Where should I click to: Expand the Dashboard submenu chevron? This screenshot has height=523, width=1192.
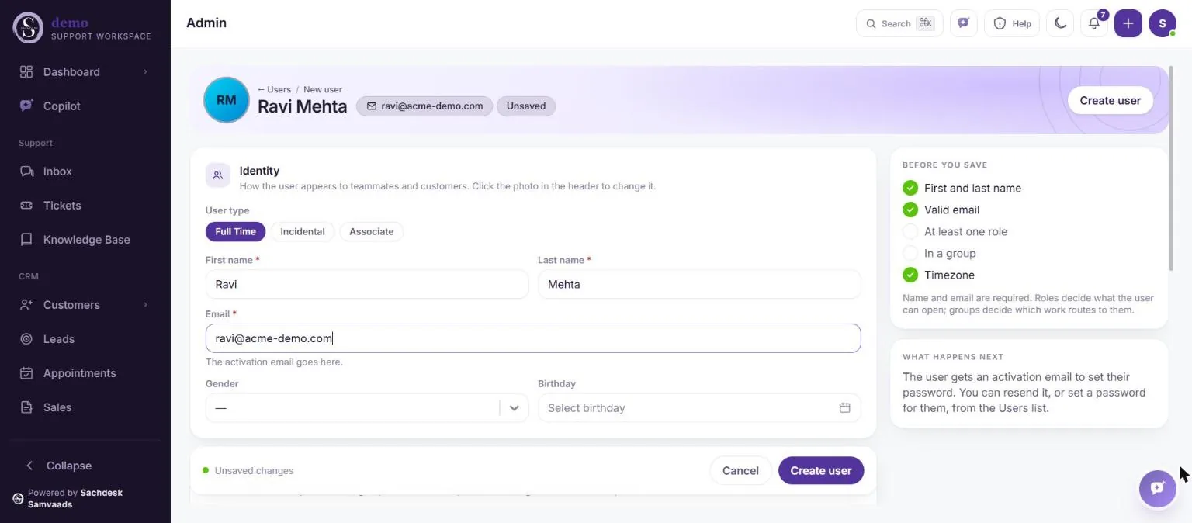click(x=145, y=72)
